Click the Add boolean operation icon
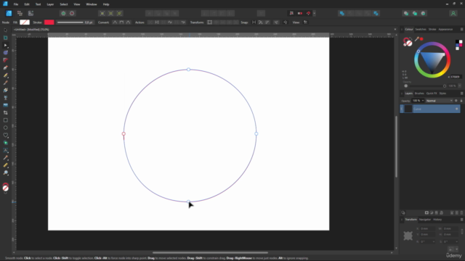465x261 pixels. 342,13
